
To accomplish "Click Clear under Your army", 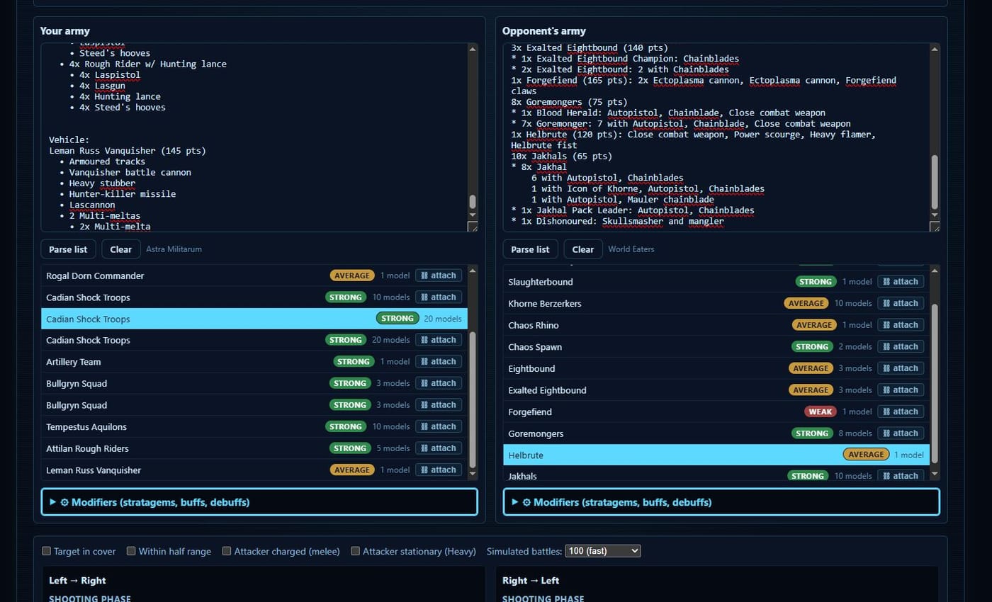I will [x=121, y=249].
